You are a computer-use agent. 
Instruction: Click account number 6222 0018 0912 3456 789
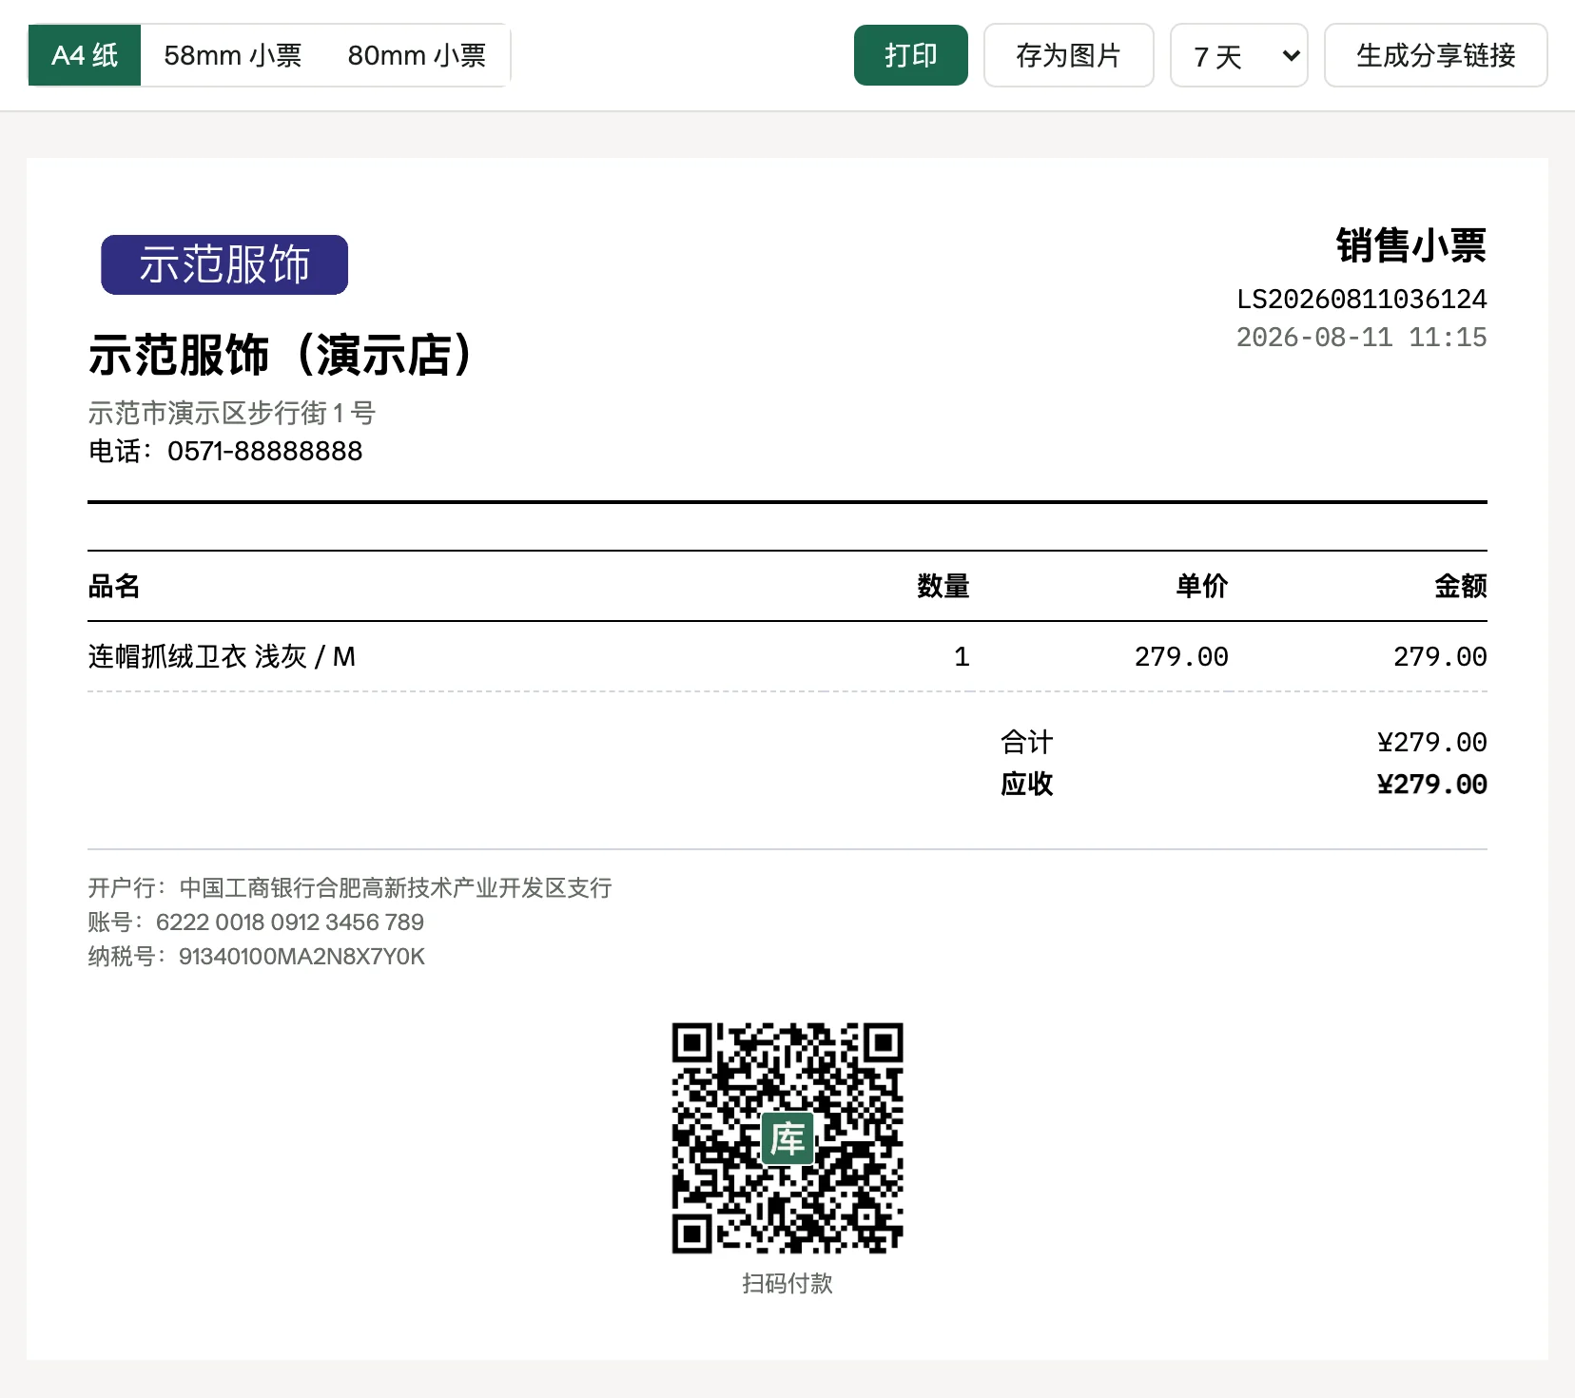click(290, 922)
